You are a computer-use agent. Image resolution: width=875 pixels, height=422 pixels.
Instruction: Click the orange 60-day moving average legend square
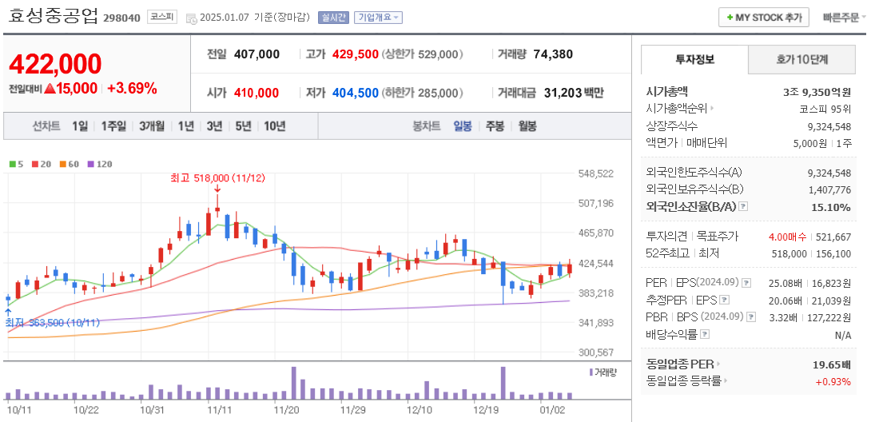(x=63, y=164)
